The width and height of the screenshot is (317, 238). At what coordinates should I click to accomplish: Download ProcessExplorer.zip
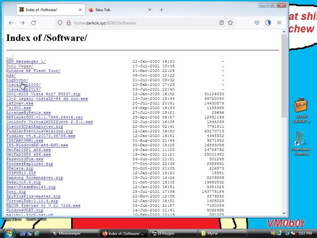pos(30,164)
